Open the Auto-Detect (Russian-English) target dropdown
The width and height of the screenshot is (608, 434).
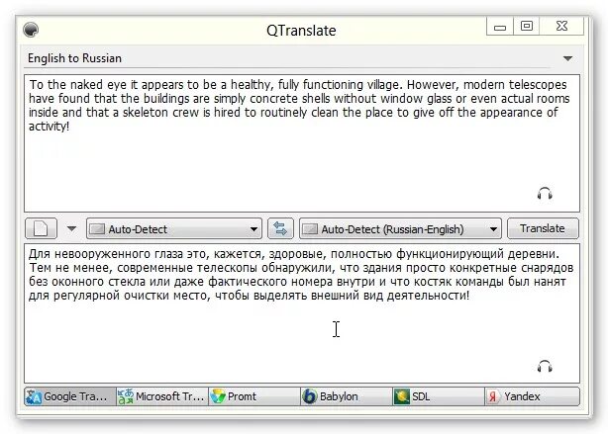tap(400, 228)
